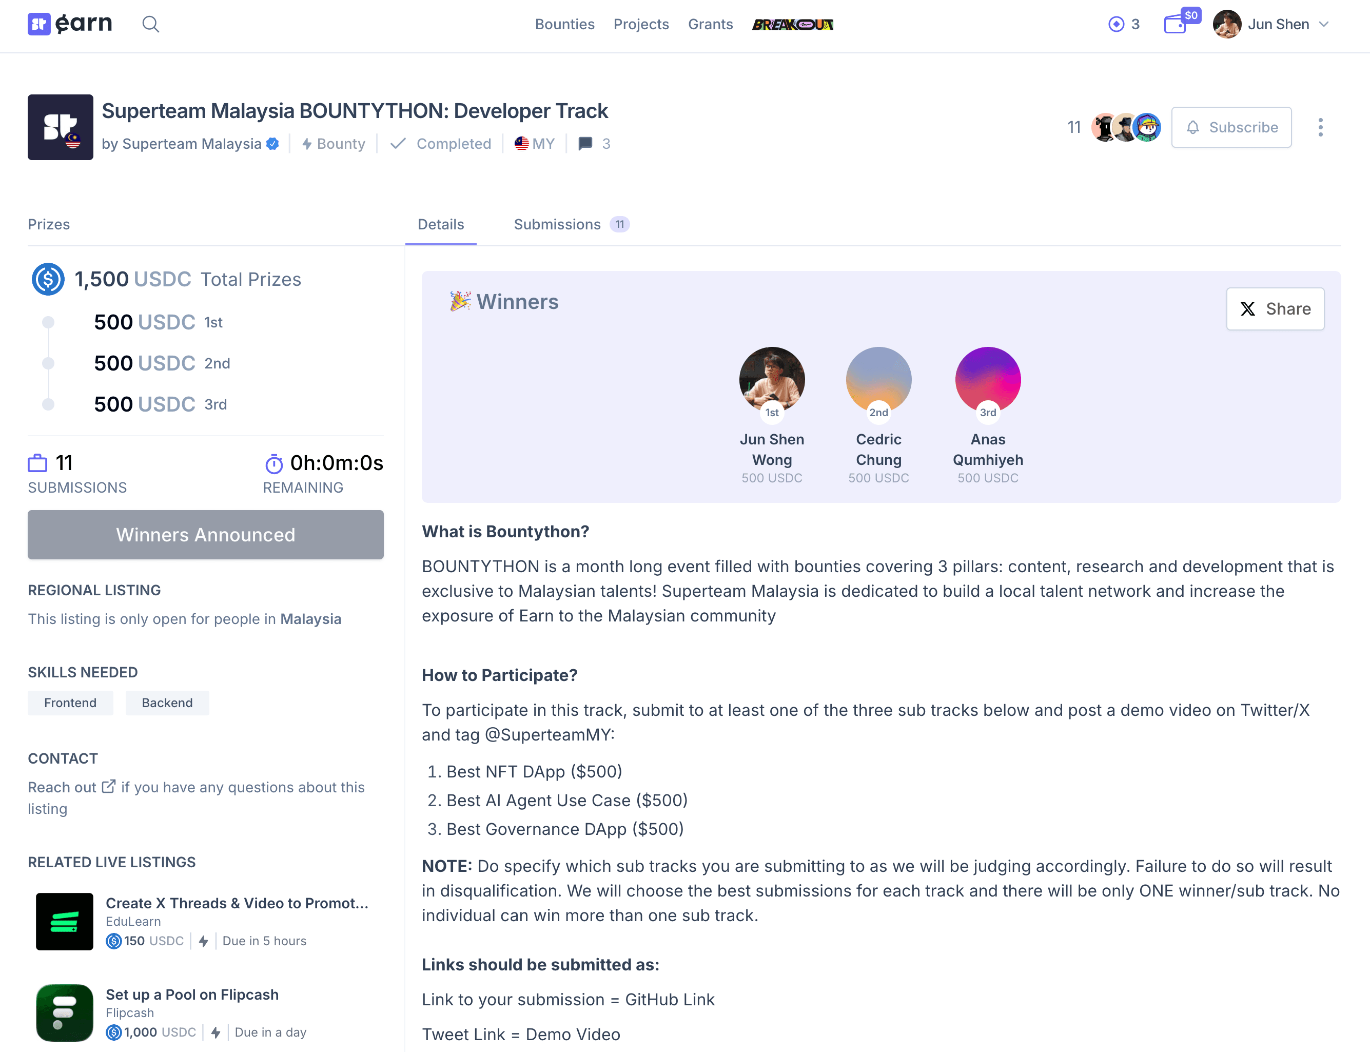
Task: Open the three-dot more options menu
Action: pos(1320,127)
